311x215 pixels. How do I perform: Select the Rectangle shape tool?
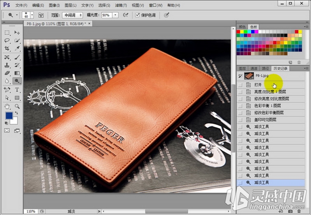point(17,98)
